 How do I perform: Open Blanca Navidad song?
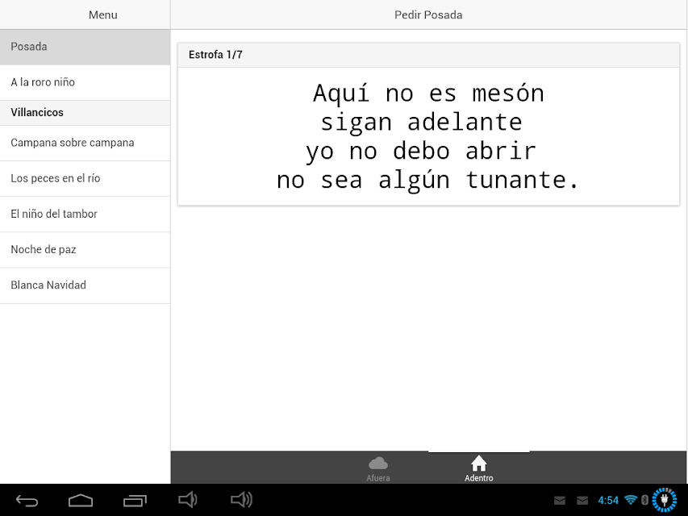85,285
